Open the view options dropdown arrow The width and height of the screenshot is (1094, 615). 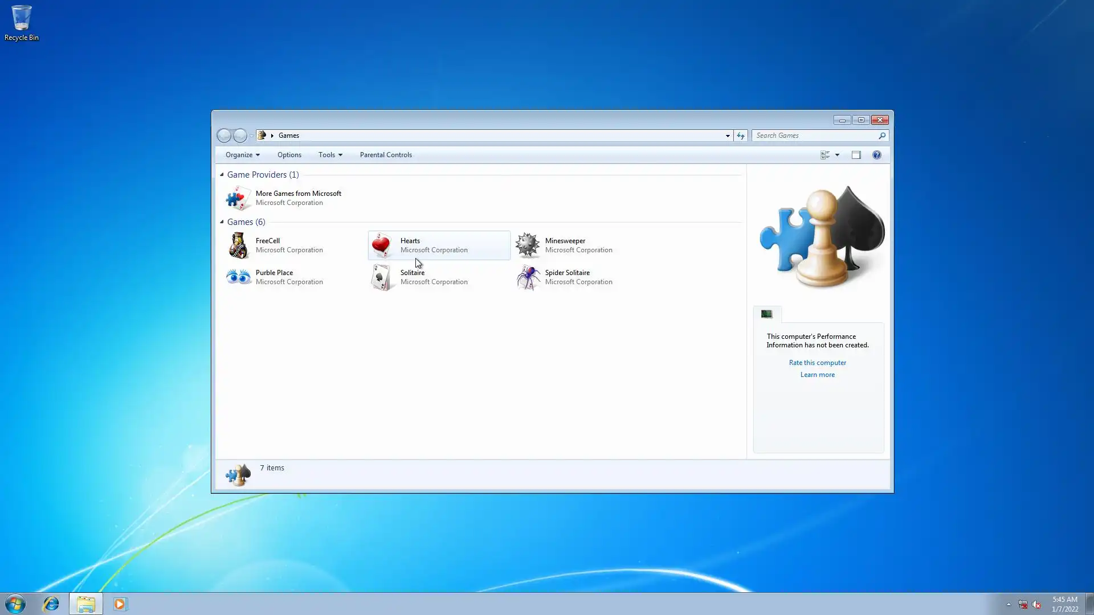[837, 155]
